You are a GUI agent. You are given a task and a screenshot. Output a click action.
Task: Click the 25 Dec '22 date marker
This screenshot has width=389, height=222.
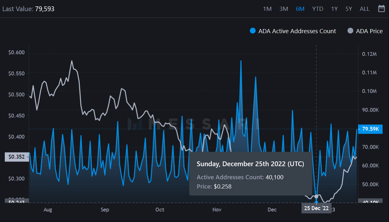(x=316, y=209)
